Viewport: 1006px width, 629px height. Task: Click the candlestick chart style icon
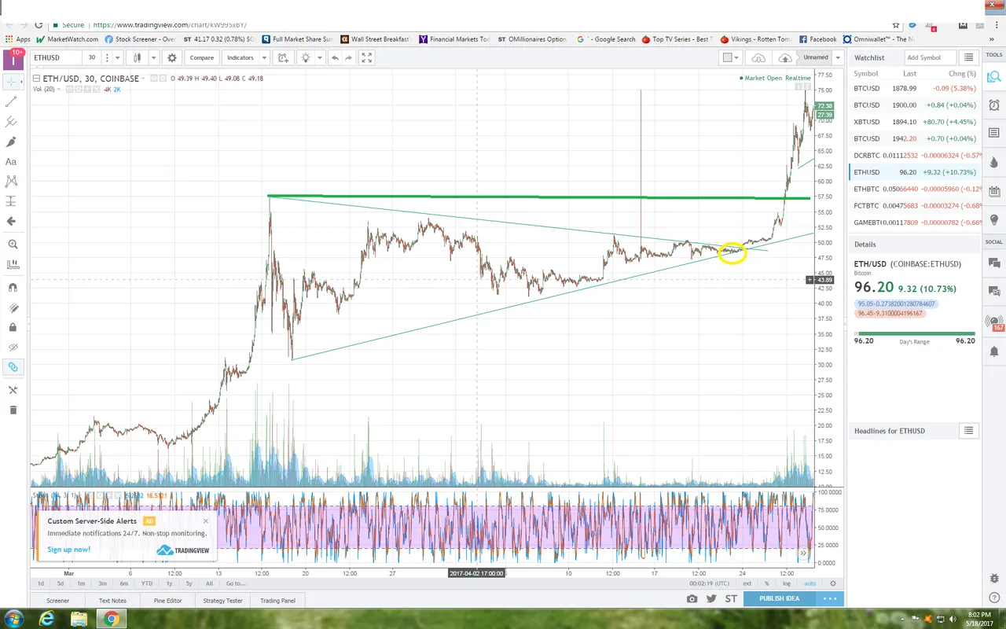tap(138, 57)
